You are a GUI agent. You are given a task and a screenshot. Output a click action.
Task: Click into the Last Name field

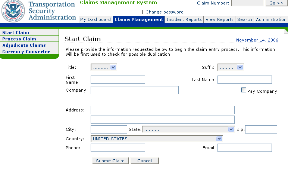click(245, 80)
